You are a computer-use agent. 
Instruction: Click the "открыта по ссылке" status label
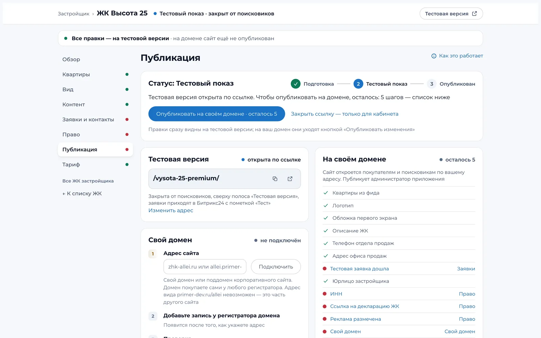point(271,160)
